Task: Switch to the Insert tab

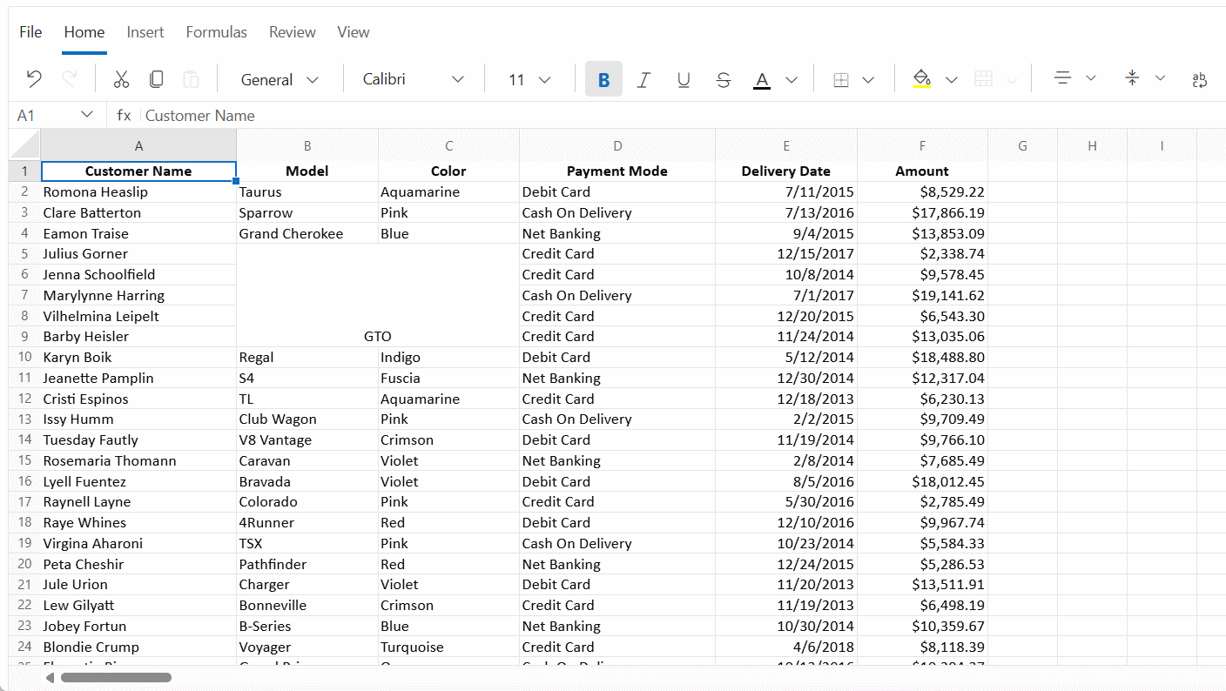Action: 145,32
